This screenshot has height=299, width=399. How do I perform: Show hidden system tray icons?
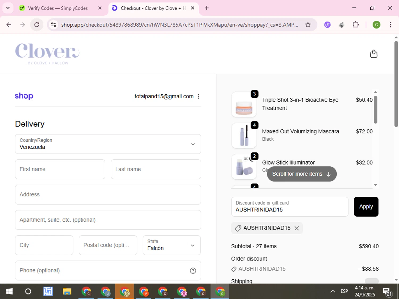(332, 291)
